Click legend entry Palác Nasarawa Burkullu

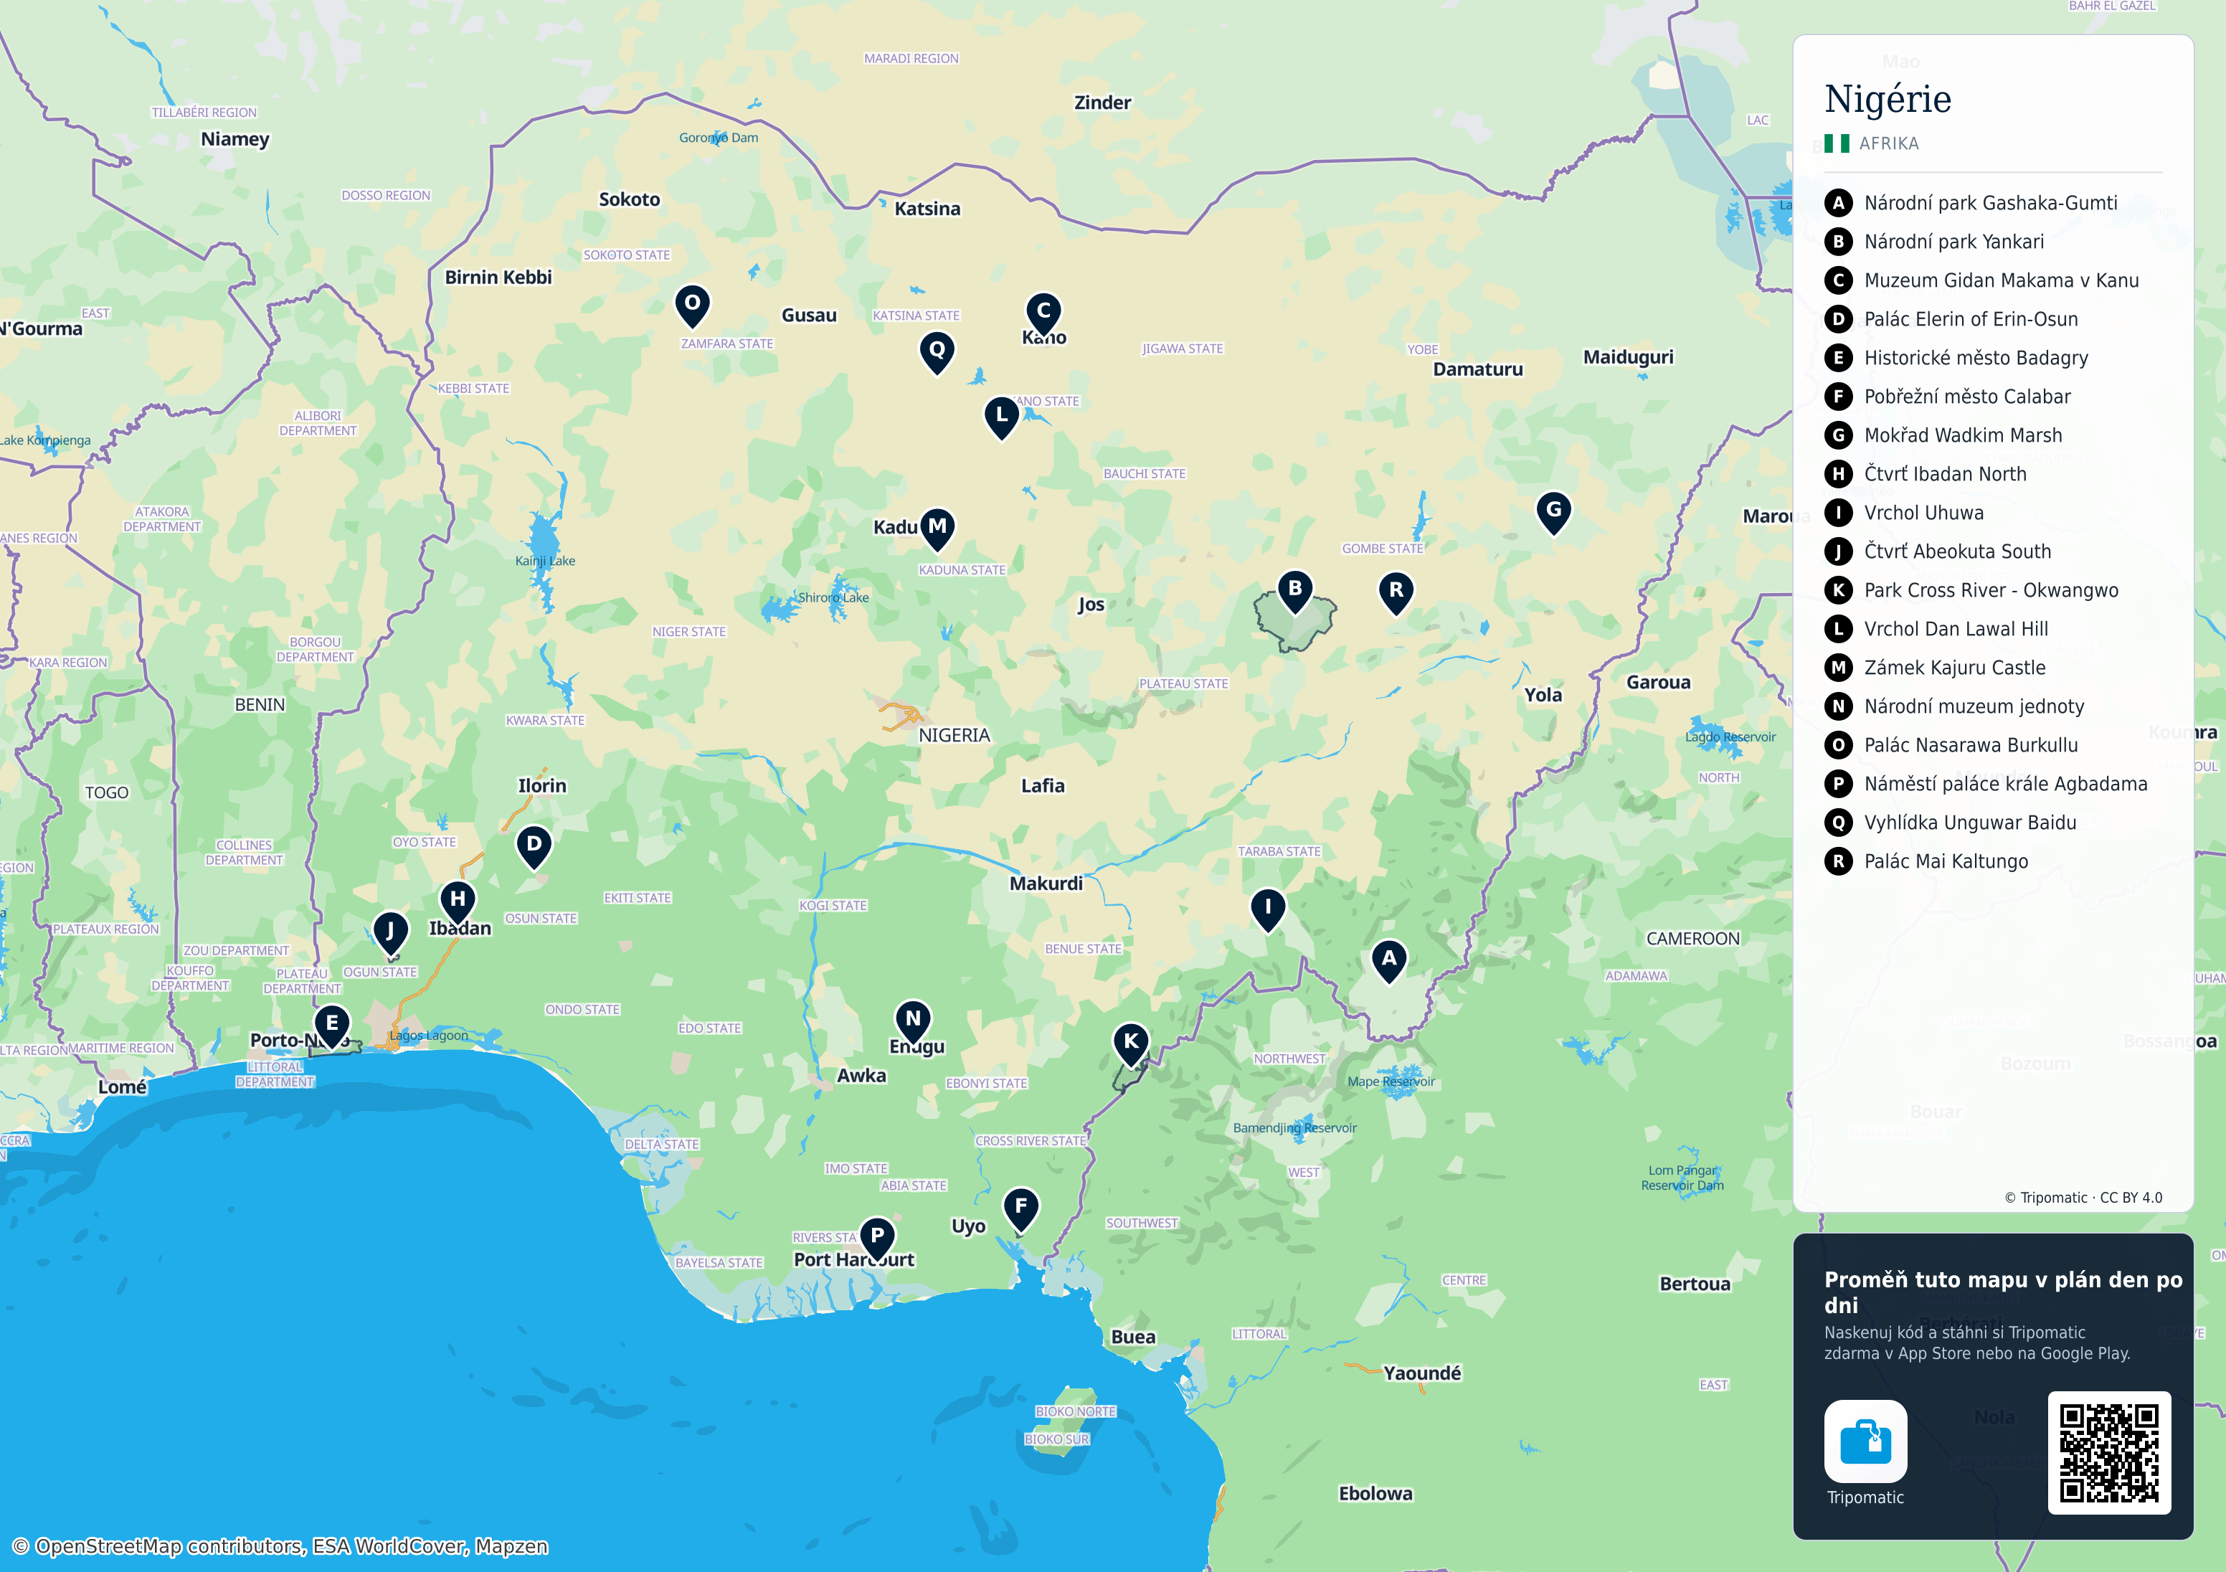coord(1970,746)
